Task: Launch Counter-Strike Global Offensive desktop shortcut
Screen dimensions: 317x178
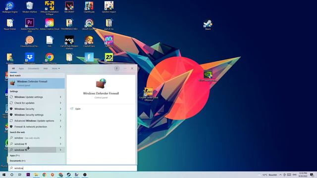Action: [x=149, y=94]
